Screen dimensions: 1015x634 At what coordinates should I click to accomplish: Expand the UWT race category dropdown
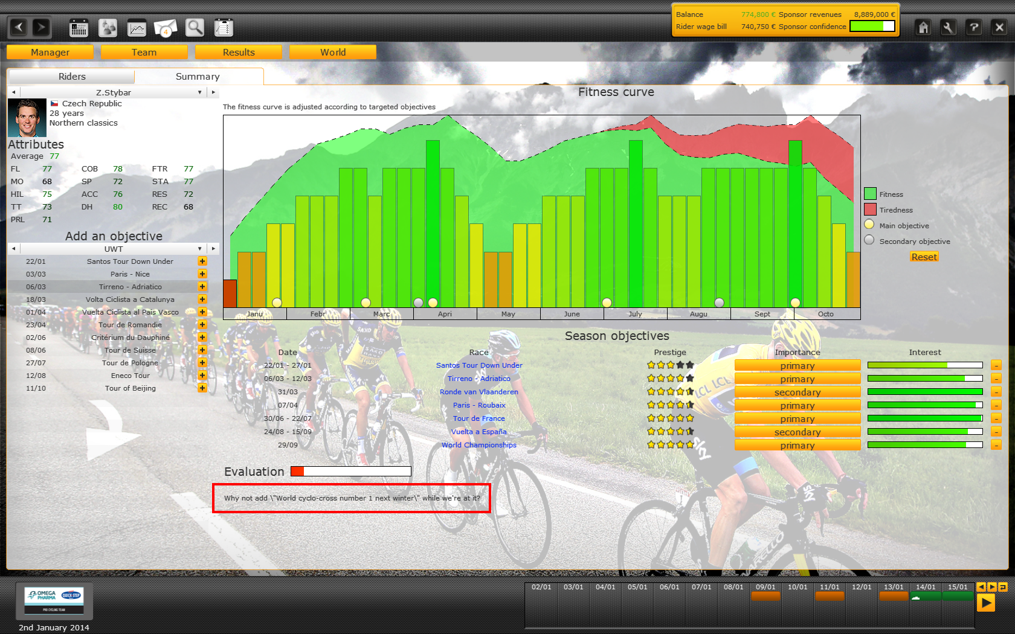(199, 249)
